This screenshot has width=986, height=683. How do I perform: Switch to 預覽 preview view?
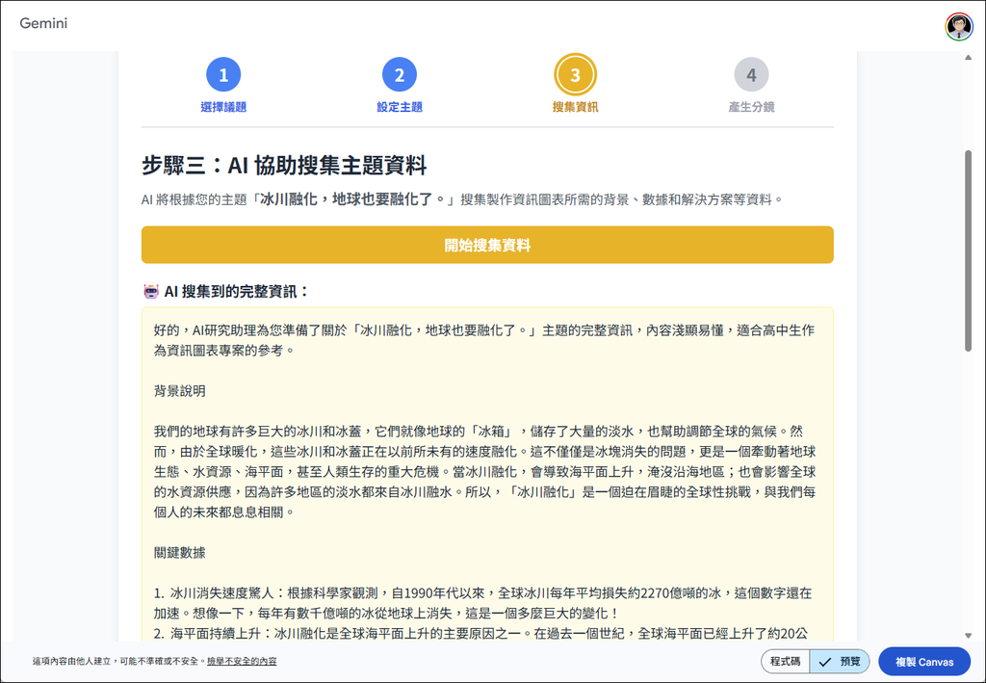[840, 662]
